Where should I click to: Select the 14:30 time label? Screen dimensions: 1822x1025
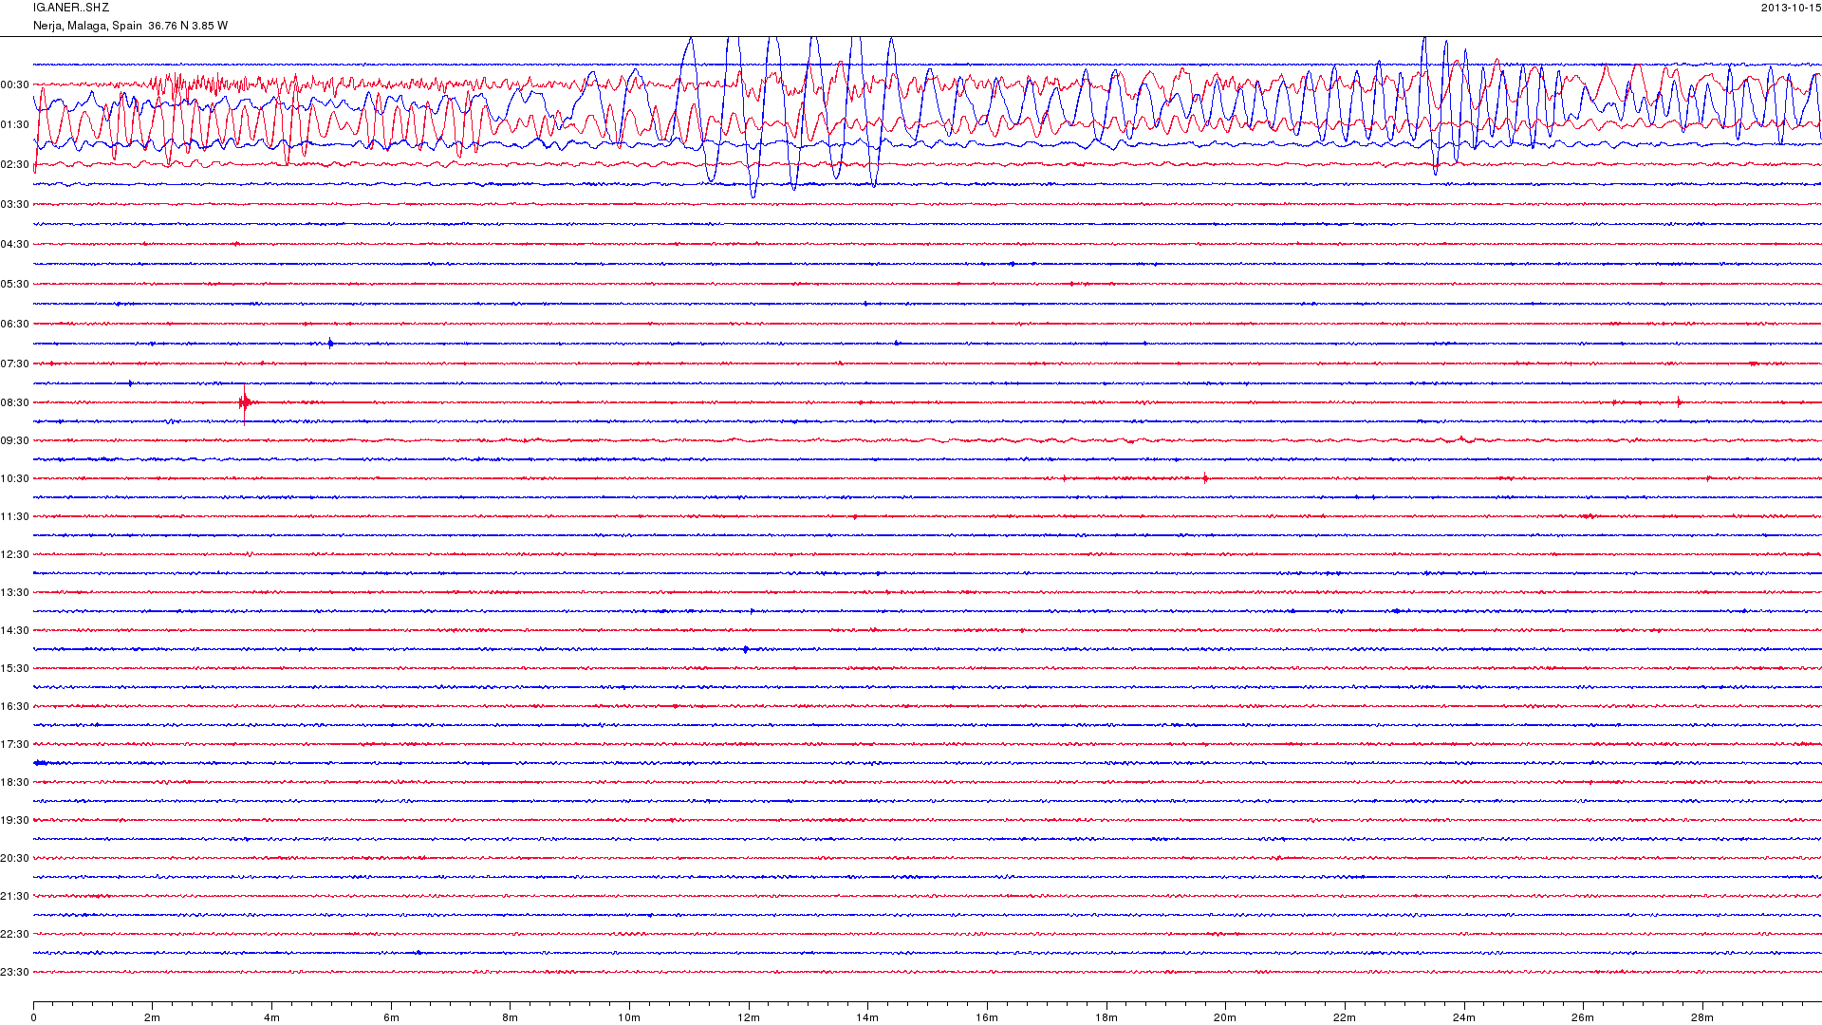pos(15,630)
